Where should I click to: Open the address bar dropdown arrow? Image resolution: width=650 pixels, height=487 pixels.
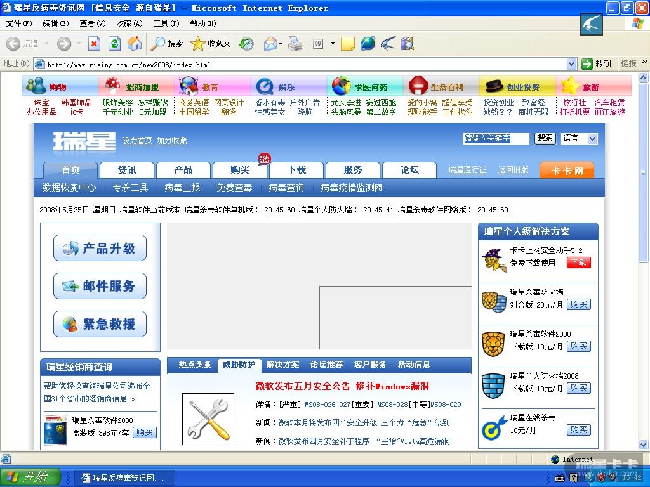[572, 64]
